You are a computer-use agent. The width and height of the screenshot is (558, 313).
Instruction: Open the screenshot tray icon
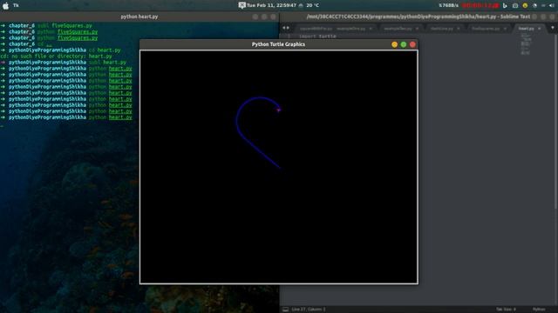coord(515,5)
